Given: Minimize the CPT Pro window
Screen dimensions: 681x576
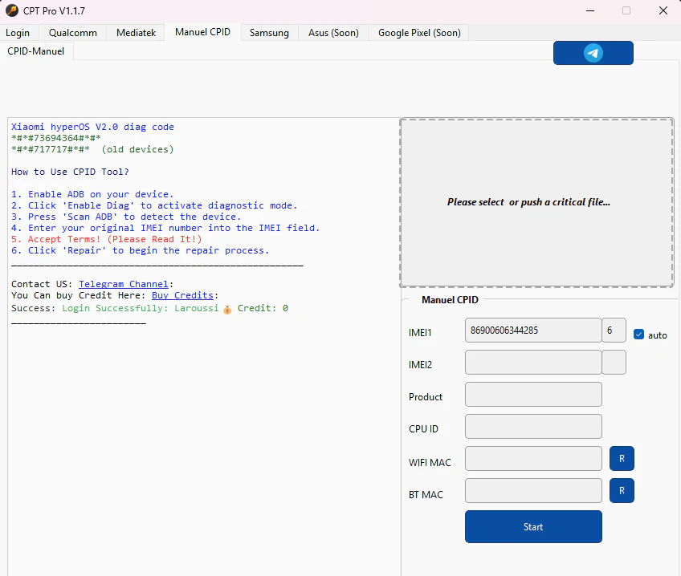Looking at the screenshot, I should click(x=590, y=10).
